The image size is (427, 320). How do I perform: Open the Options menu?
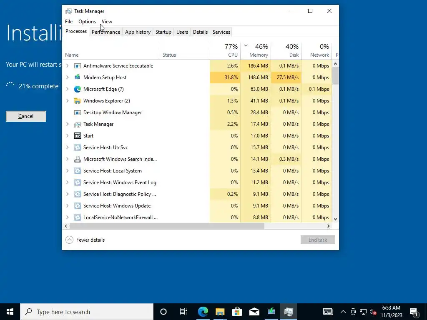pyautogui.click(x=87, y=22)
